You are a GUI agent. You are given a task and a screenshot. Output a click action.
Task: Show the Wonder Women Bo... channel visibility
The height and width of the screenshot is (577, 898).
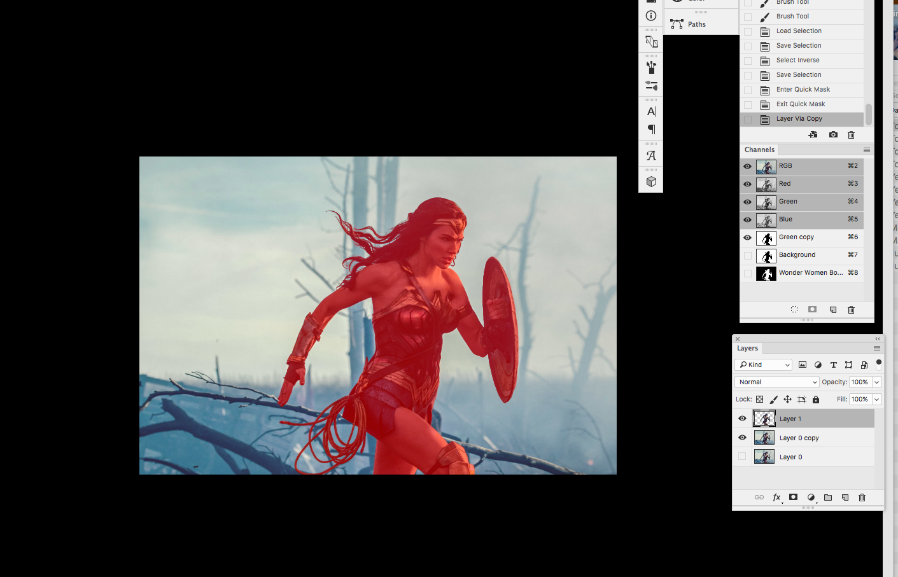coord(748,274)
